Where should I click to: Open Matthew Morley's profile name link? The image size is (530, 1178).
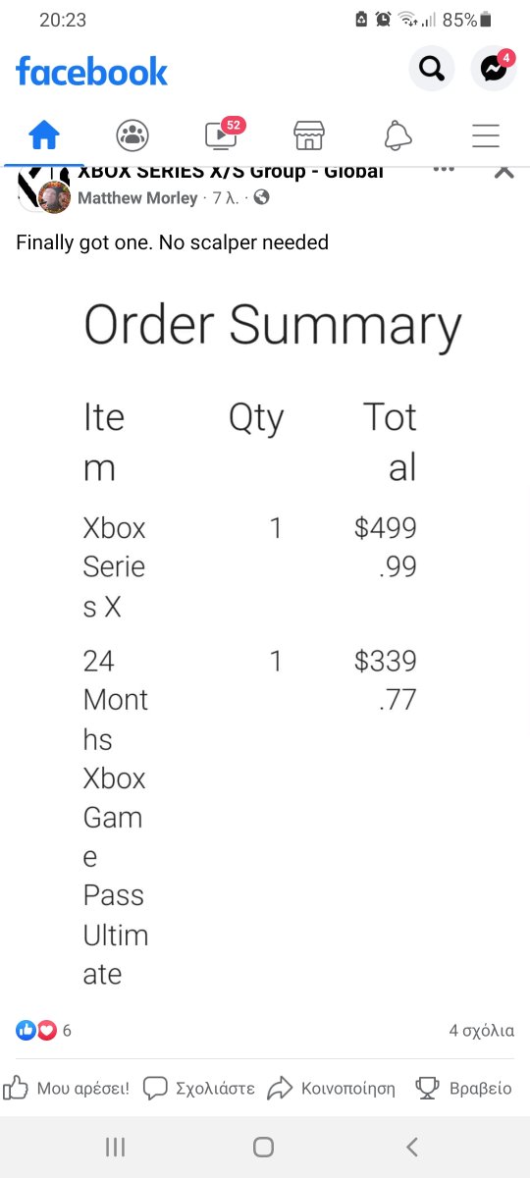[x=137, y=198]
